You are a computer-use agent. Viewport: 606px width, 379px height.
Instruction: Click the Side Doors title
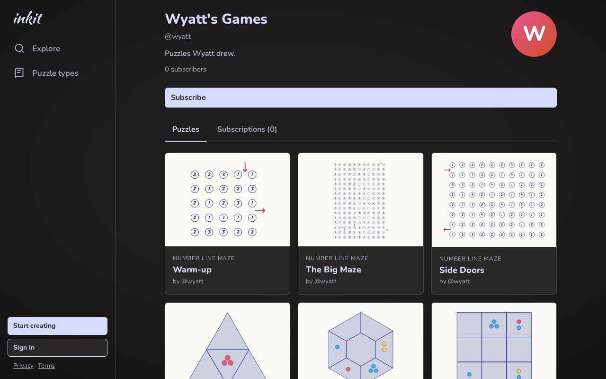click(x=462, y=270)
